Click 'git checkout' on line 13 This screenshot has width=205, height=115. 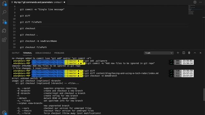point(28,28)
